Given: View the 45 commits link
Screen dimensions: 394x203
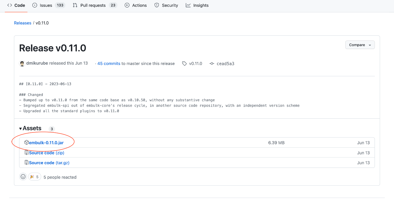Looking at the screenshot, I should (x=109, y=64).
